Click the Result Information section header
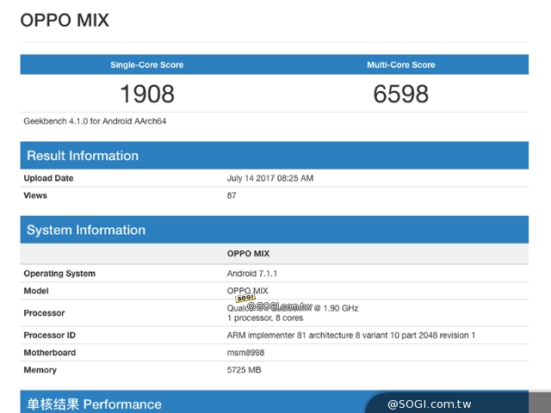Viewport: 551px width, 413px height. pyautogui.click(x=275, y=155)
